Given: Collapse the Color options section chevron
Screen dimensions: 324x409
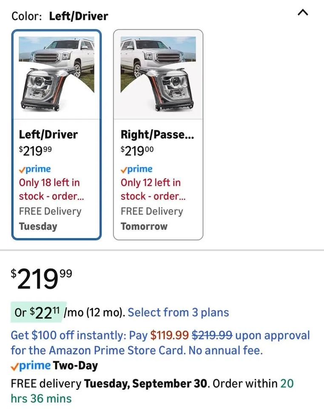Looking at the screenshot, I should pos(303,13).
